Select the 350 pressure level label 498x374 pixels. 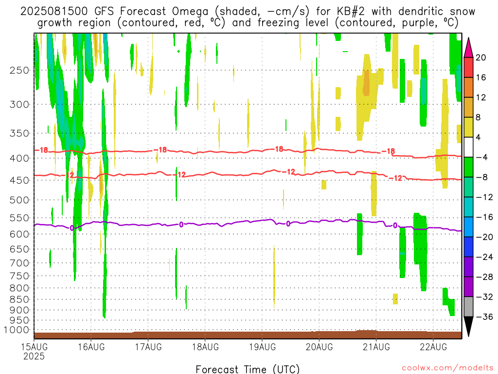pos(19,133)
